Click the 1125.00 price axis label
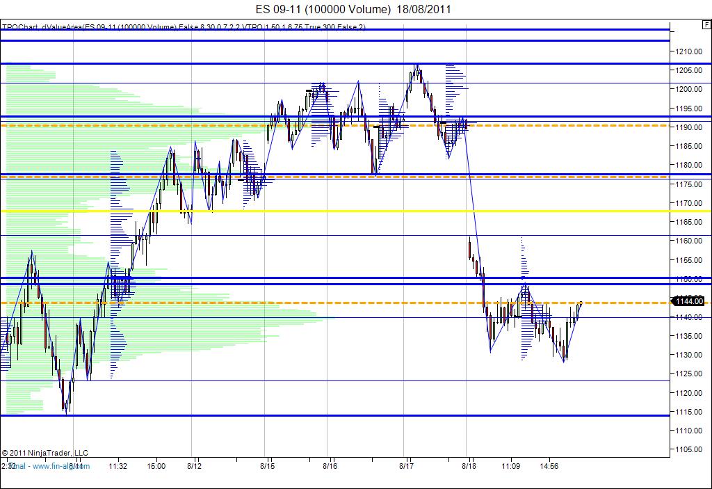 coord(688,374)
